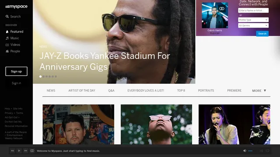Click the Myspace logo

pyautogui.click(x=17, y=7)
